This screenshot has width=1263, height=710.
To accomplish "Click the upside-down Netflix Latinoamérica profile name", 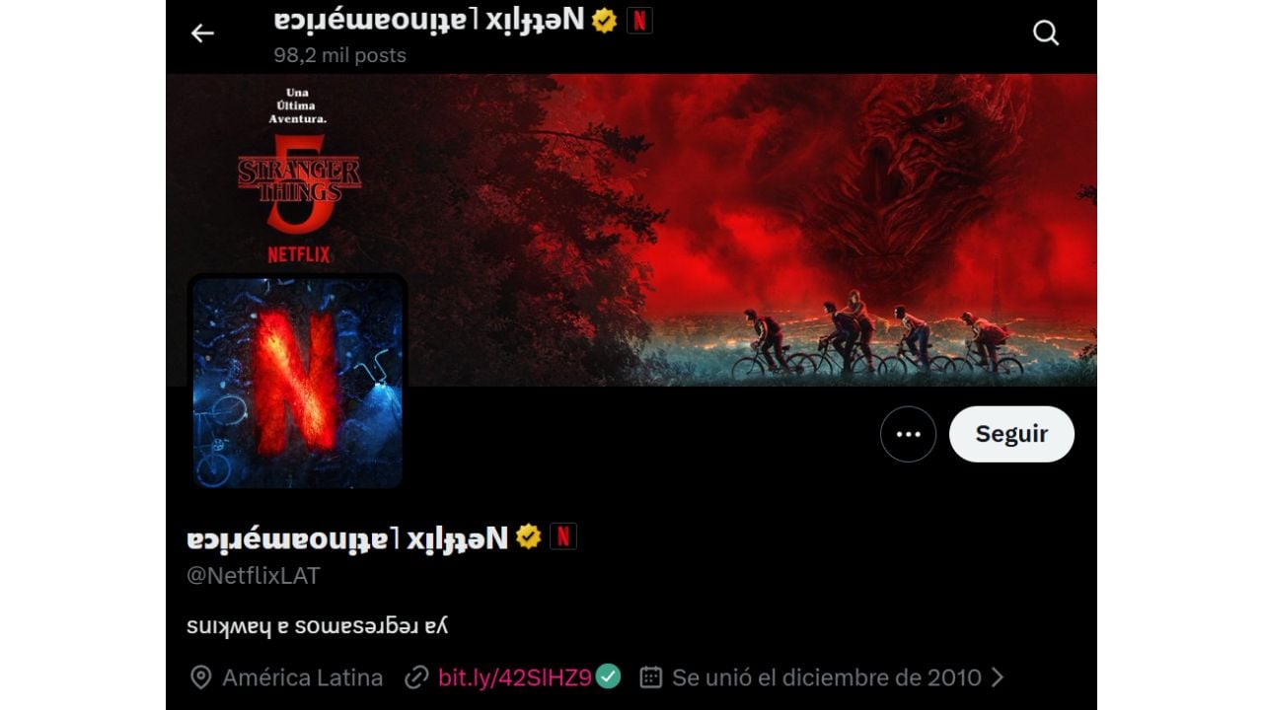I will (347, 537).
